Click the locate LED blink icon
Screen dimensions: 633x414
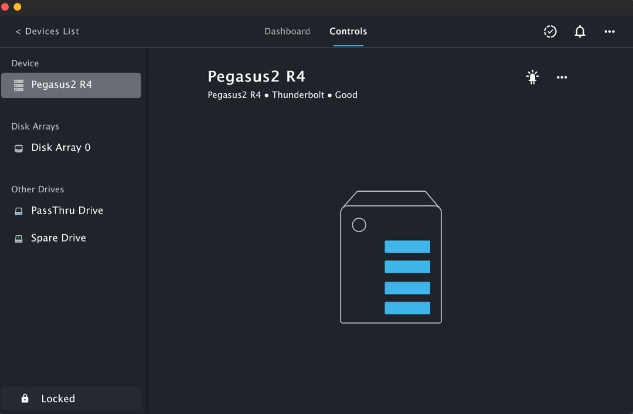click(x=532, y=77)
